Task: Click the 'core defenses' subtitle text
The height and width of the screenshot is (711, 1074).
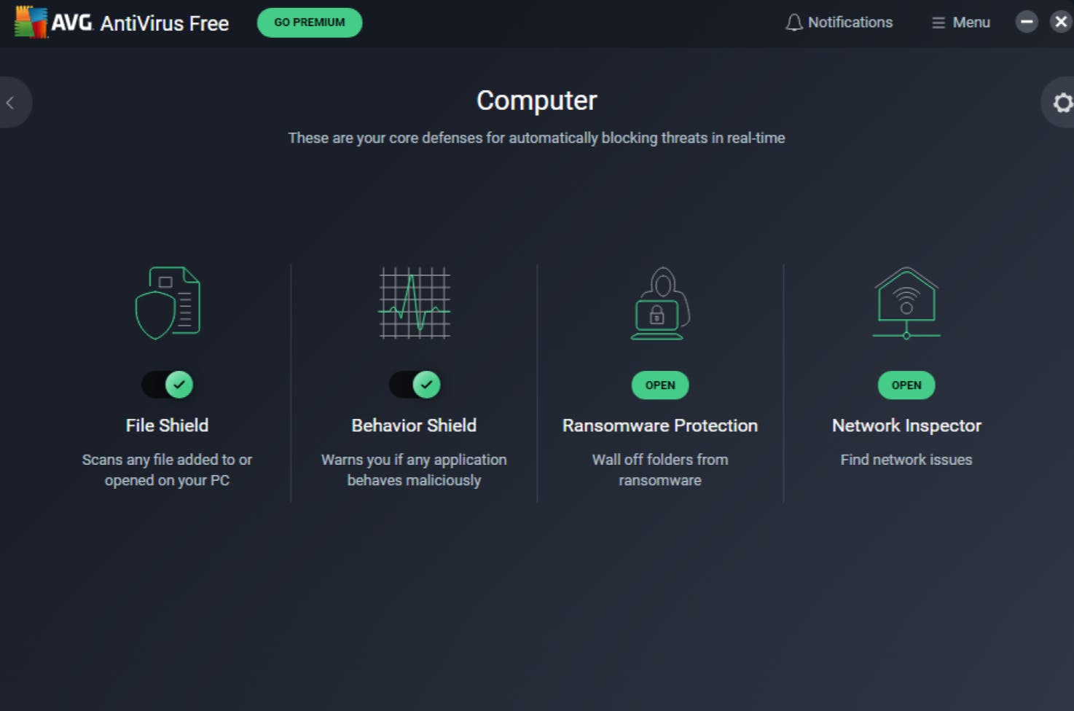Action: [537, 138]
